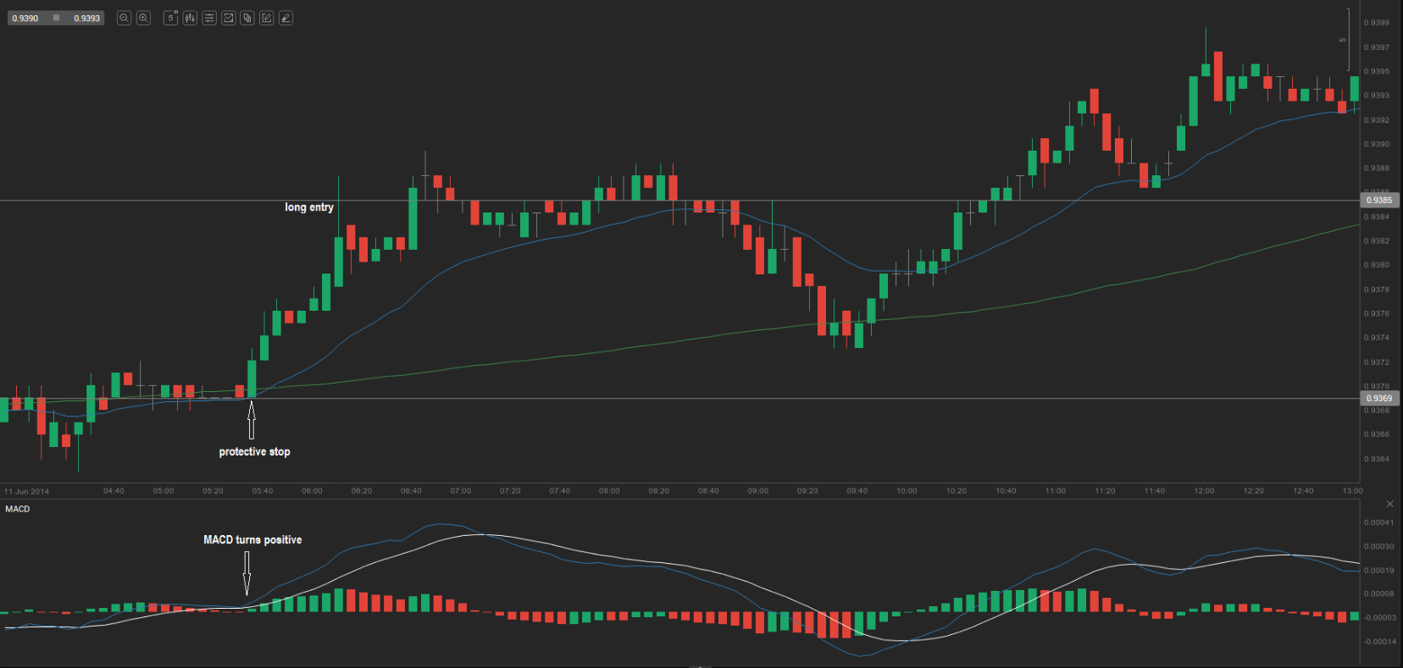Select the eraser drawing tool
The image size is (1403, 668).
coord(286,18)
